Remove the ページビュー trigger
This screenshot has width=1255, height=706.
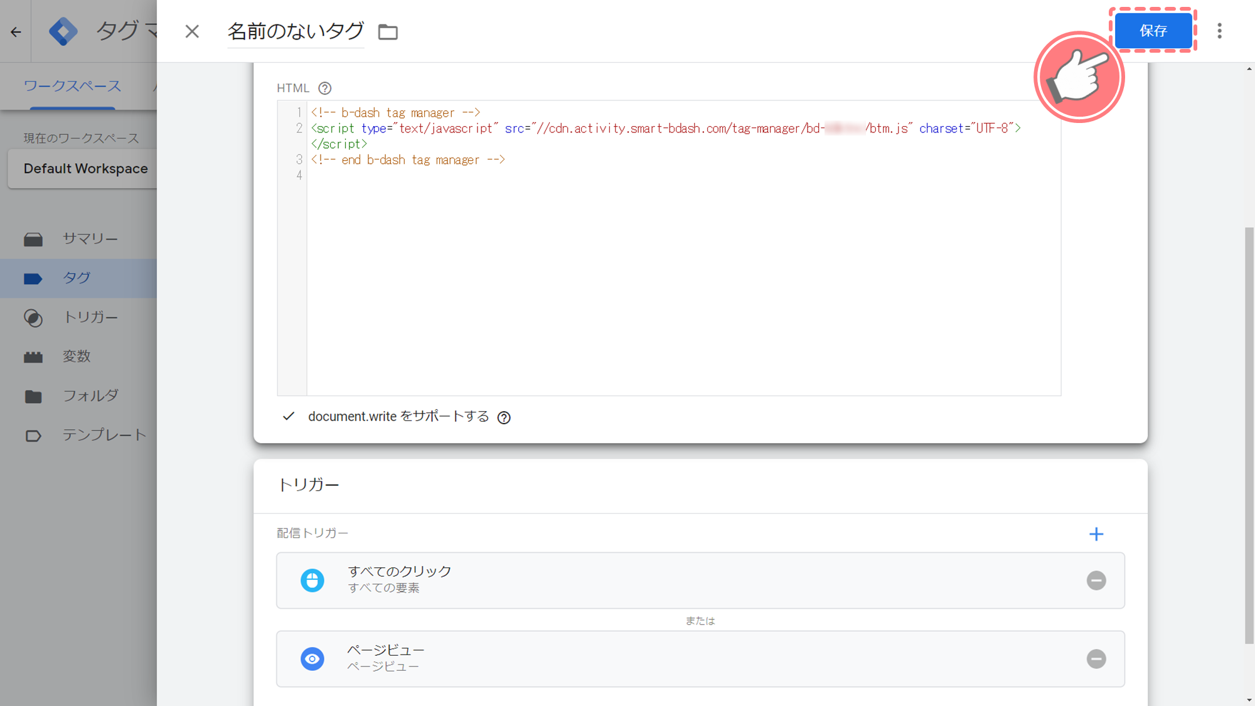(1096, 659)
